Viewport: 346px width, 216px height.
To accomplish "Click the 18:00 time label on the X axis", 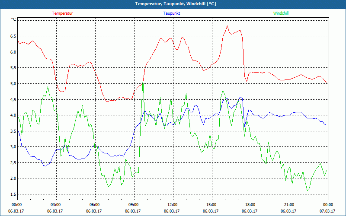I will (251, 205).
